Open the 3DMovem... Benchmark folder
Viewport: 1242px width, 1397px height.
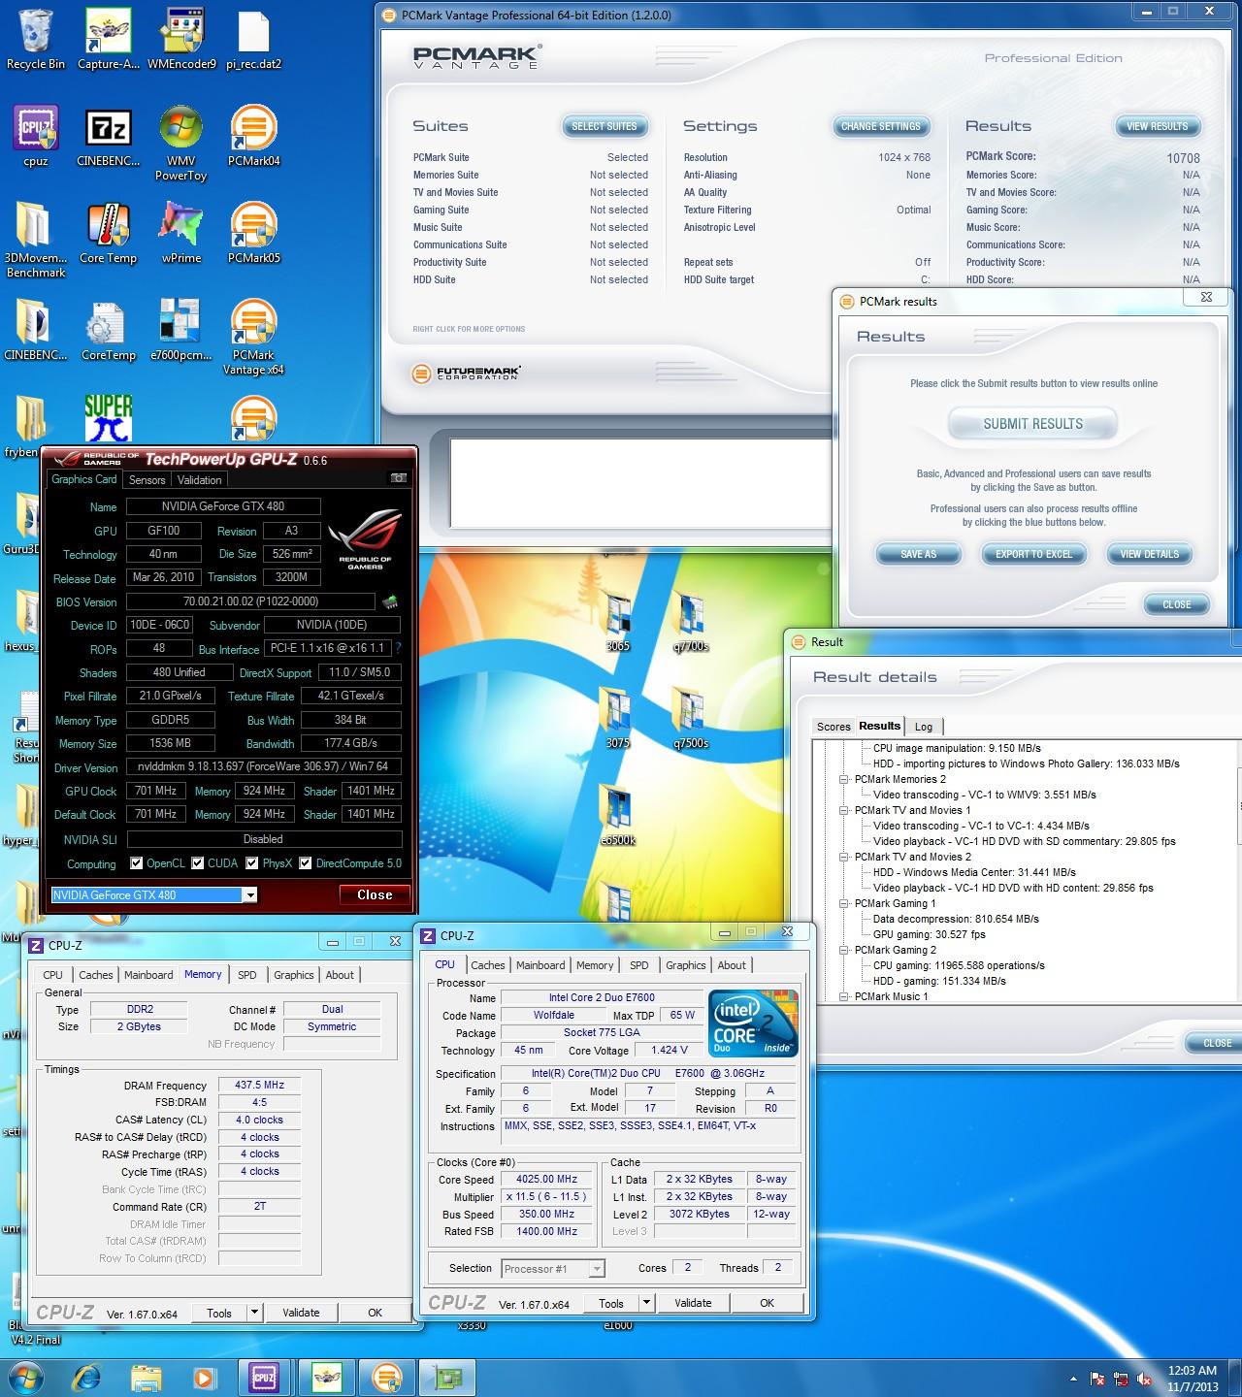[x=35, y=240]
